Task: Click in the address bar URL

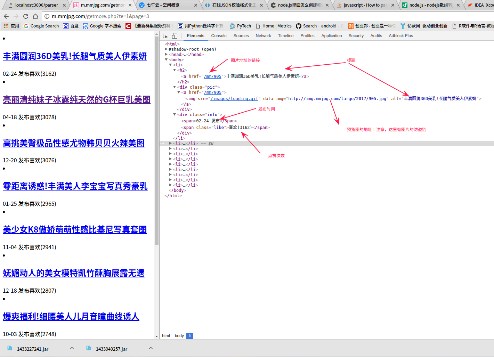Action: [x=100, y=16]
